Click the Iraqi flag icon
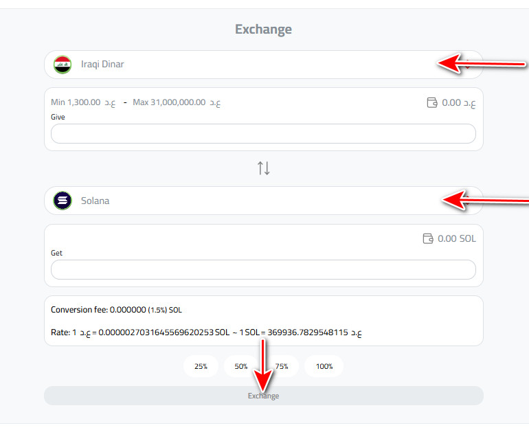Screen dimensions: 529x430 [x=63, y=65]
